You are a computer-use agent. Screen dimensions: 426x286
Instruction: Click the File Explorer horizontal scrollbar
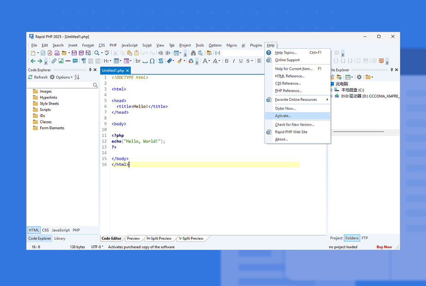[358, 132]
